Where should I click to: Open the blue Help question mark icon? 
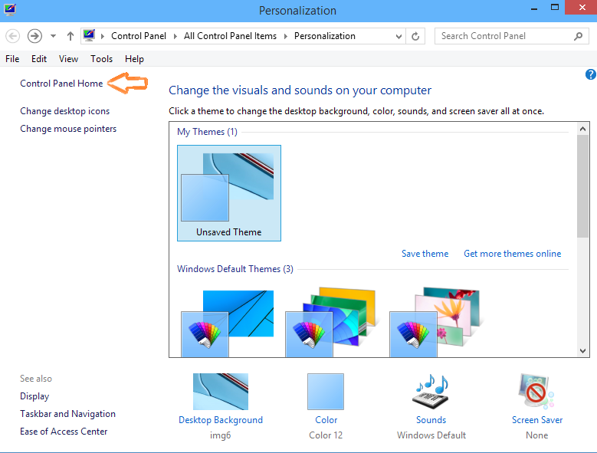coord(591,74)
